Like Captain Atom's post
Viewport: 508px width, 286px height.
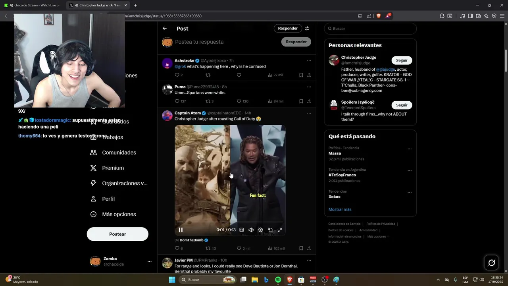pos(243,248)
